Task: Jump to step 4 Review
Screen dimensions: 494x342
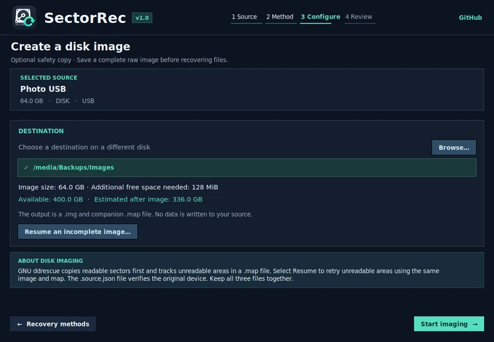Action: click(359, 17)
